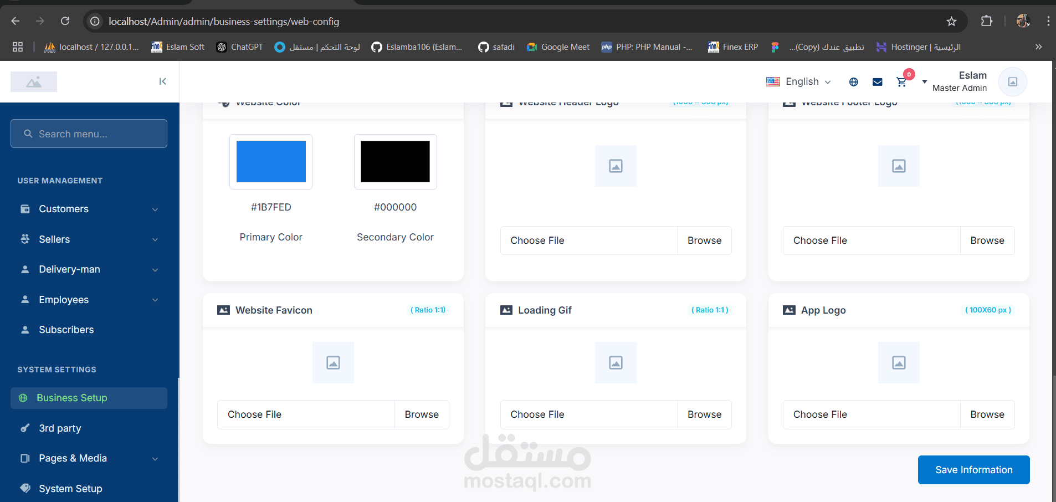Click the admin panel logo placeholder
Screen dimensions: 1056x502
[x=34, y=82]
